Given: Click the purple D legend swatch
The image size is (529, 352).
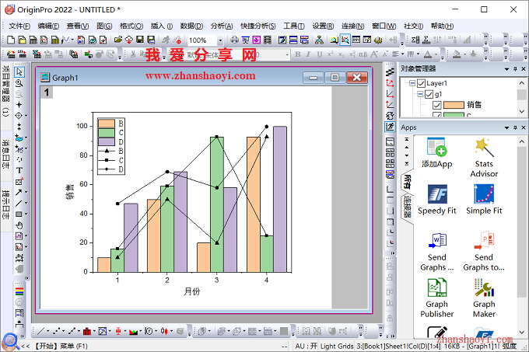Looking at the screenshot, I should [107, 142].
